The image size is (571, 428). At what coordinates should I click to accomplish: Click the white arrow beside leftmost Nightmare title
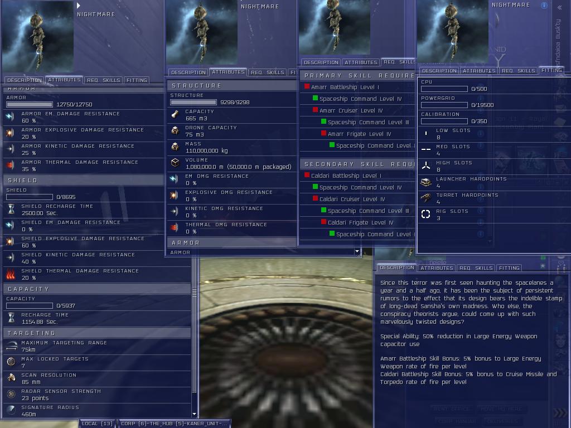point(79,6)
